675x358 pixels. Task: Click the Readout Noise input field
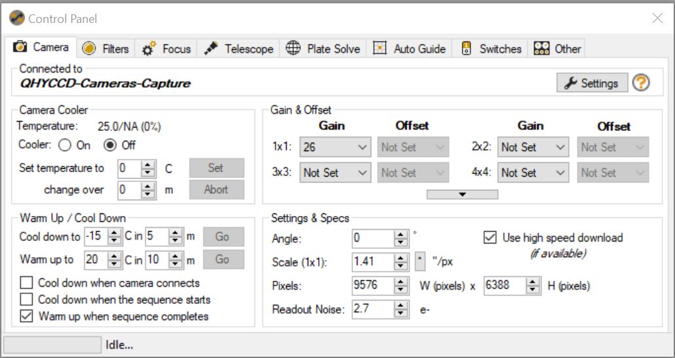pyautogui.click(x=373, y=309)
